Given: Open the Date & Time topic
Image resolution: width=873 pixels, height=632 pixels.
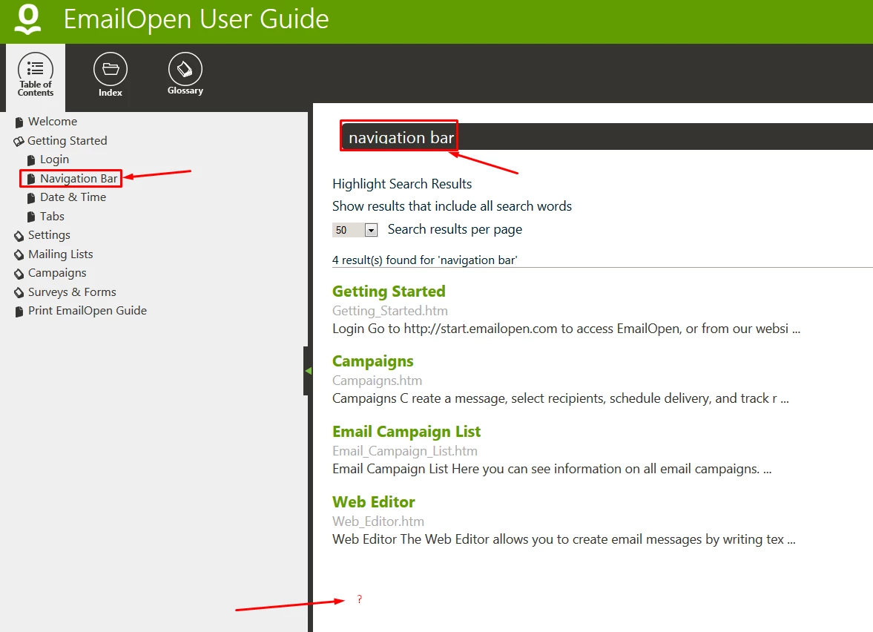Looking at the screenshot, I should 73,197.
